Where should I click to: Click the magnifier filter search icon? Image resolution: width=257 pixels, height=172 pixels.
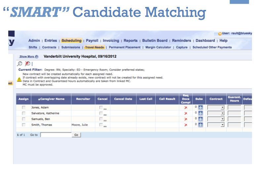(20, 64)
